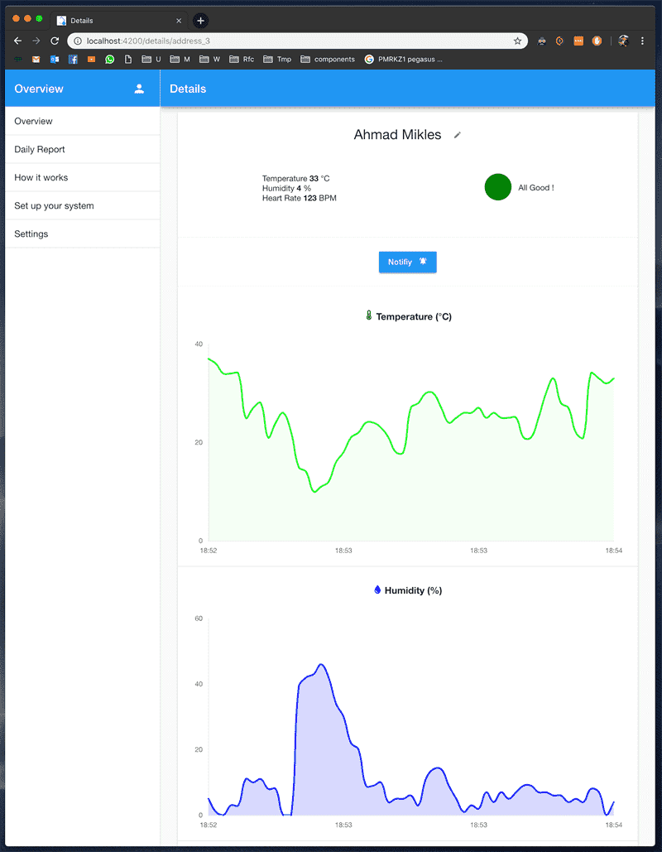Open the Gmail bookmark icon
662x852 pixels.
coord(36,60)
